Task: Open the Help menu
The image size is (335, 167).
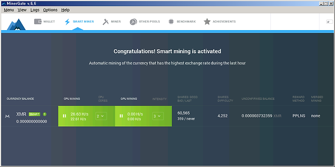Action: [x=66, y=10]
